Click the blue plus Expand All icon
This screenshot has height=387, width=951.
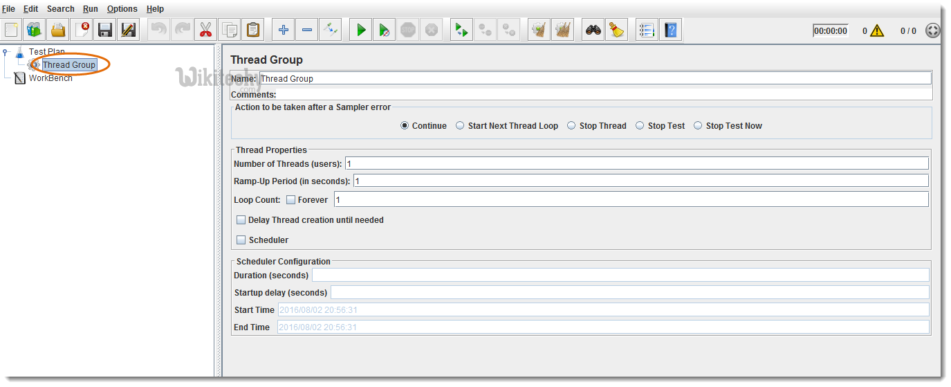(284, 30)
